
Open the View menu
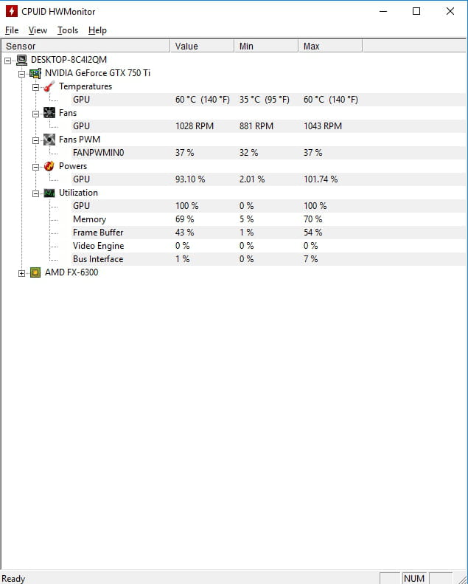click(x=38, y=30)
